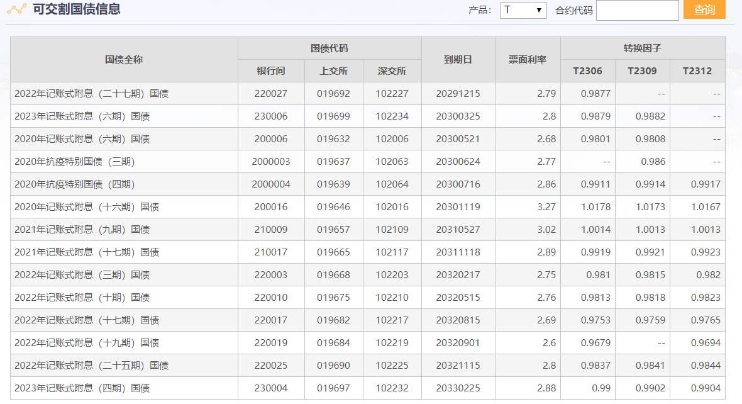Click the 转换因子 header group
The height and width of the screenshot is (404, 742).
pyautogui.click(x=642, y=48)
